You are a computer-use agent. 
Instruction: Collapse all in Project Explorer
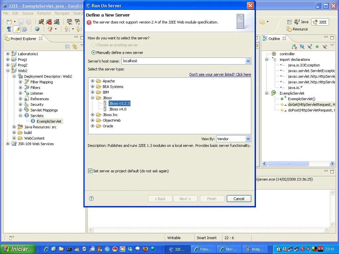(68, 47)
